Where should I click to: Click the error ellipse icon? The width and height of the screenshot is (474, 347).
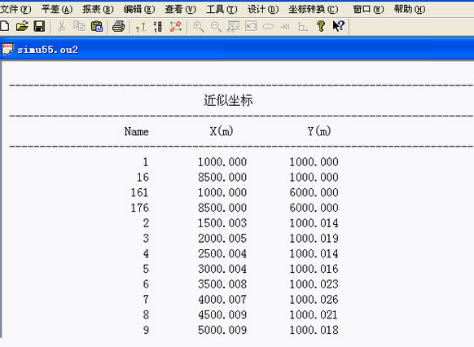(269, 27)
